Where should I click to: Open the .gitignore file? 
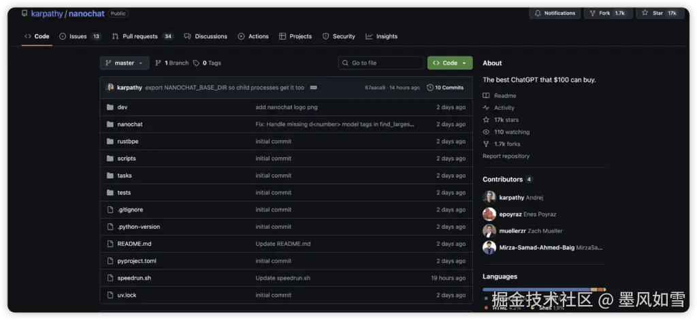130,210
